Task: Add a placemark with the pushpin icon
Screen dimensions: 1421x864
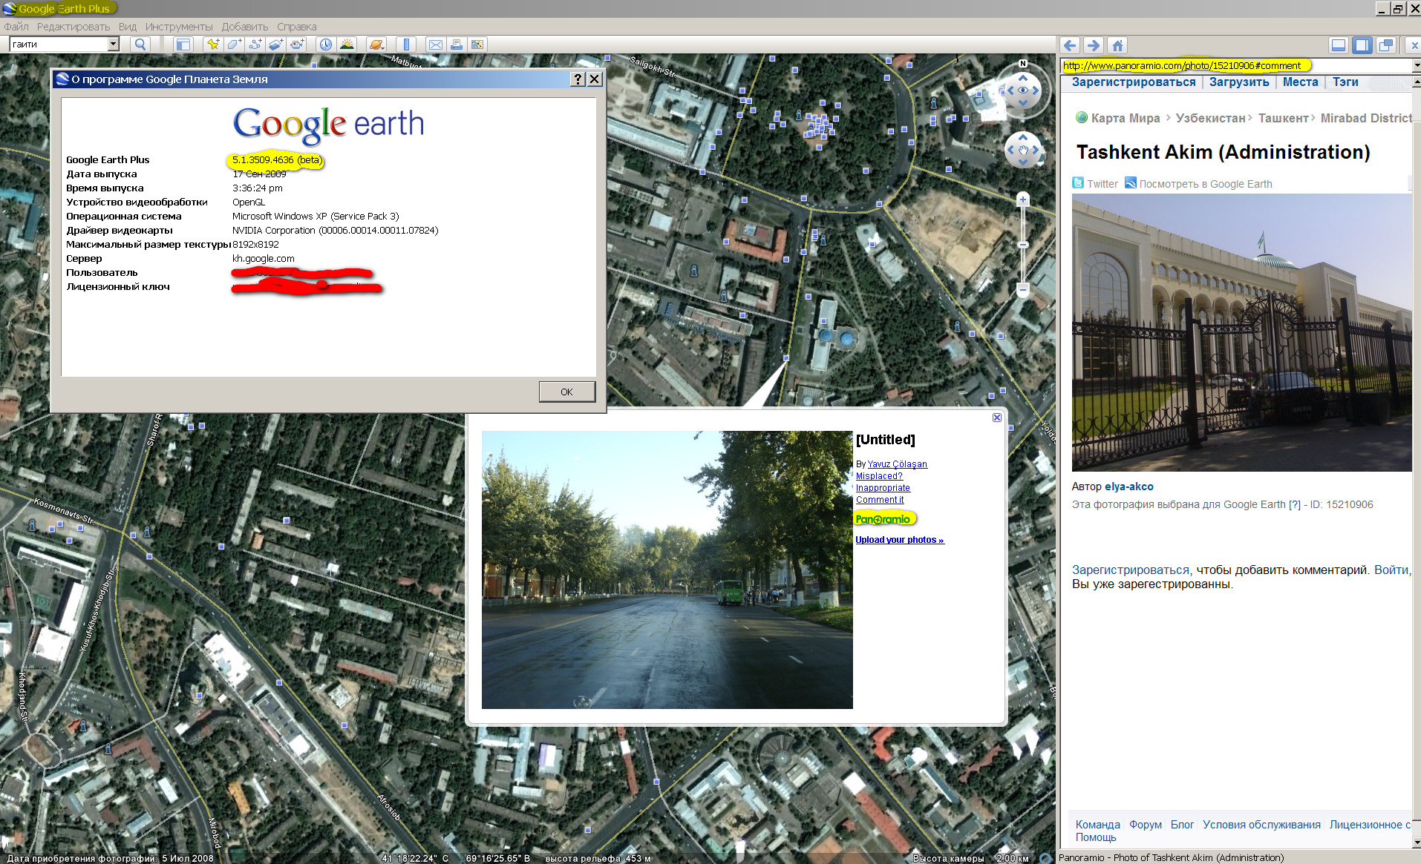Action: click(x=213, y=44)
